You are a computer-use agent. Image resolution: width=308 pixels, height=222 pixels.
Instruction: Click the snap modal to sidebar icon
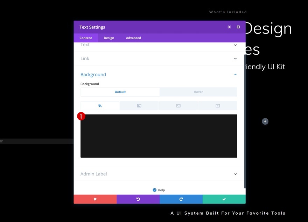(x=238, y=27)
